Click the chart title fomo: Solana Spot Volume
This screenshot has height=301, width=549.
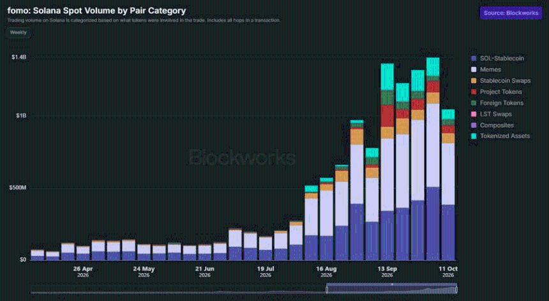pos(96,11)
